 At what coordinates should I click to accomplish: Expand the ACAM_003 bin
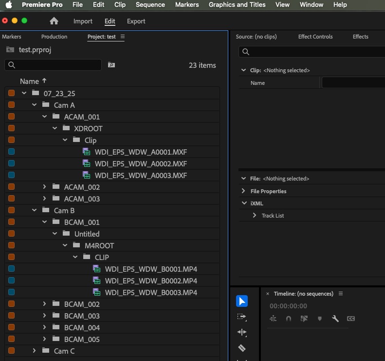44,199
